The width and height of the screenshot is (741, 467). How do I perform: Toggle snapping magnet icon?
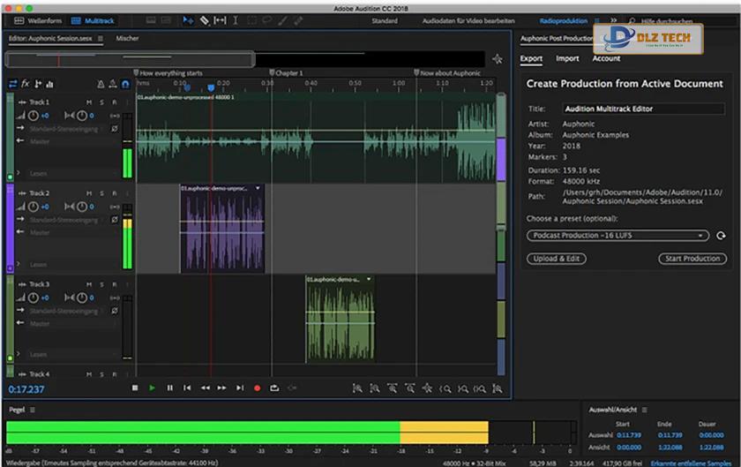125,84
